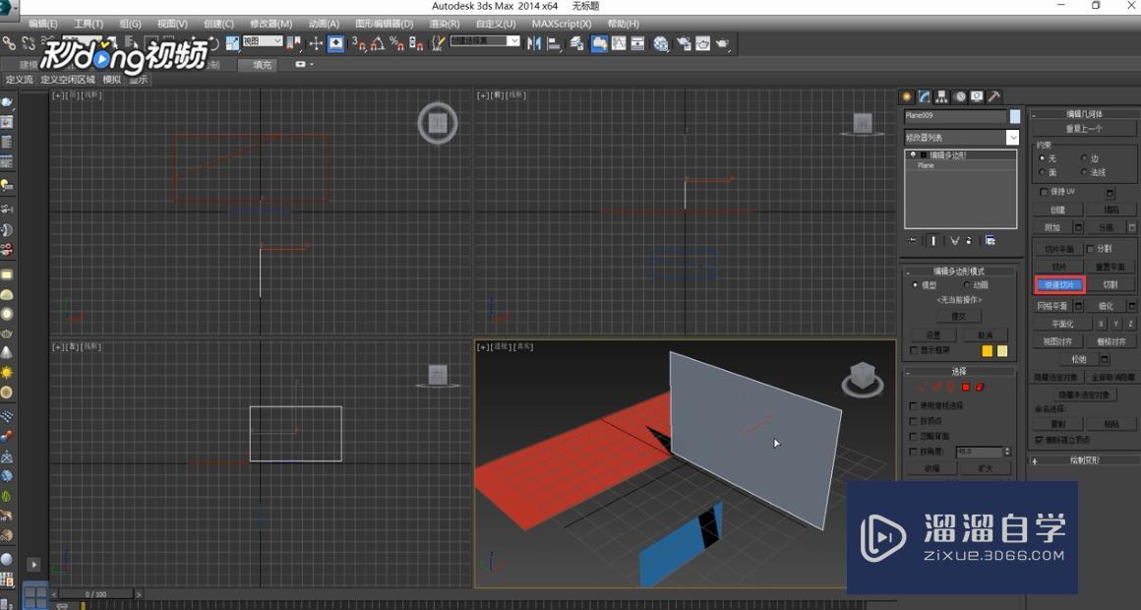The width and height of the screenshot is (1141, 610).
Task: Switch to the Polygon sub-object level icon
Action: [x=965, y=386]
